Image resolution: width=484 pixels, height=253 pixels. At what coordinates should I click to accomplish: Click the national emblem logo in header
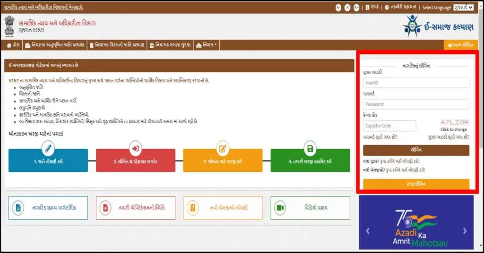pos(9,26)
